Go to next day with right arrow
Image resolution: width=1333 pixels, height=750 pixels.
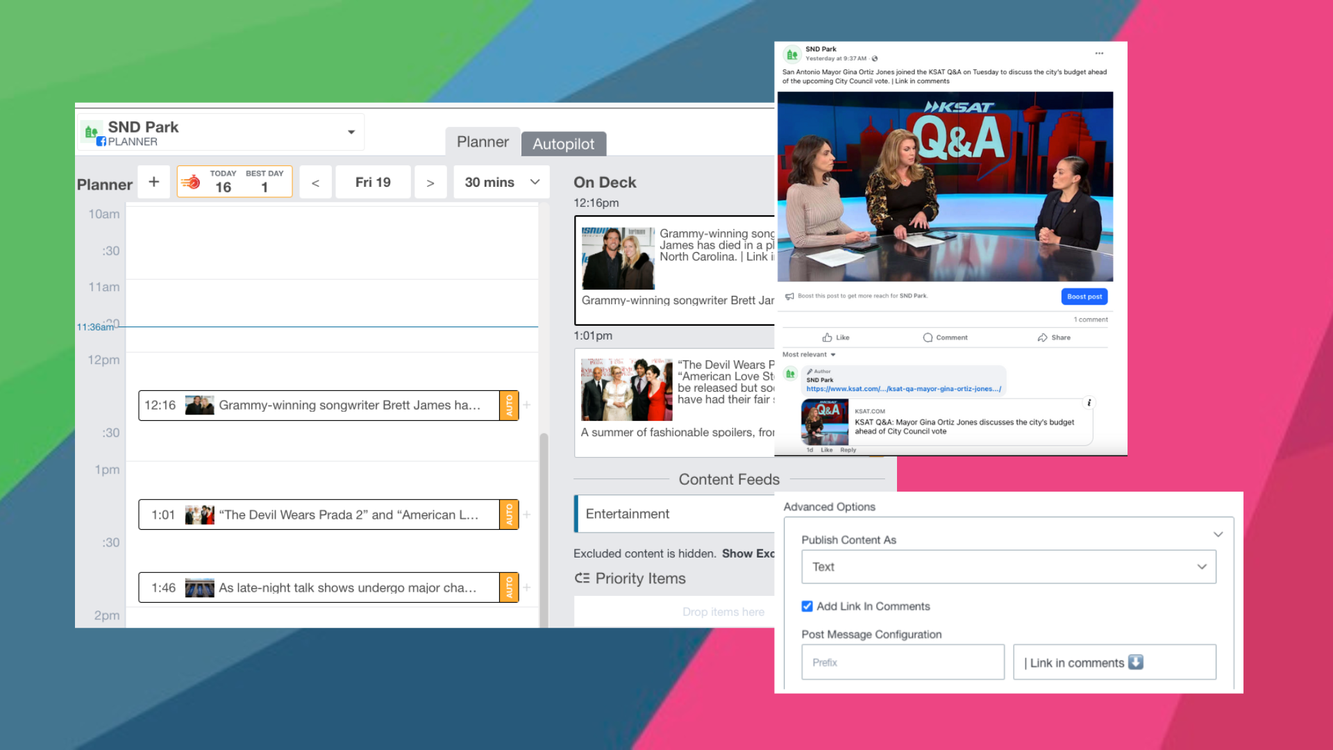(430, 183)
